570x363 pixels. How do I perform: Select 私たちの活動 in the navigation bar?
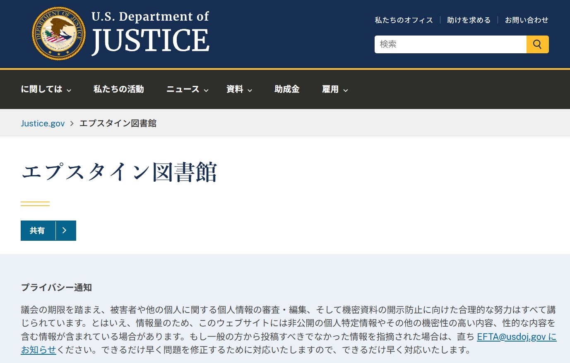(119, 89)
